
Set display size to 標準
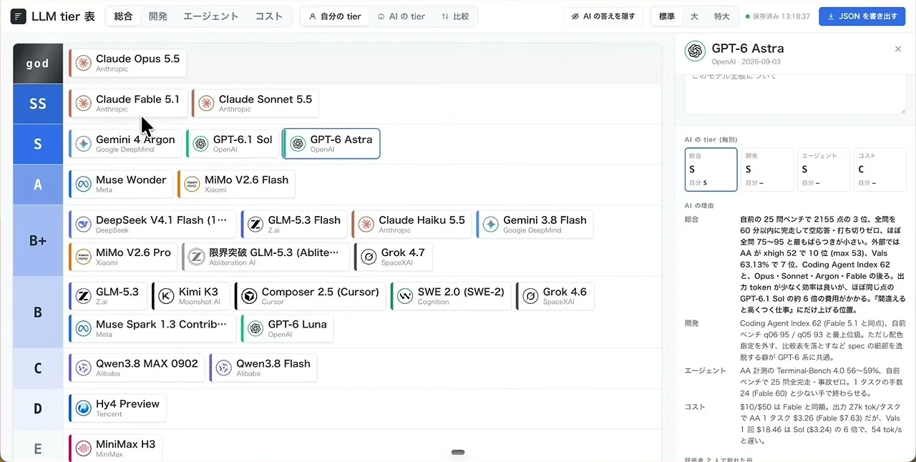[667, 16]
